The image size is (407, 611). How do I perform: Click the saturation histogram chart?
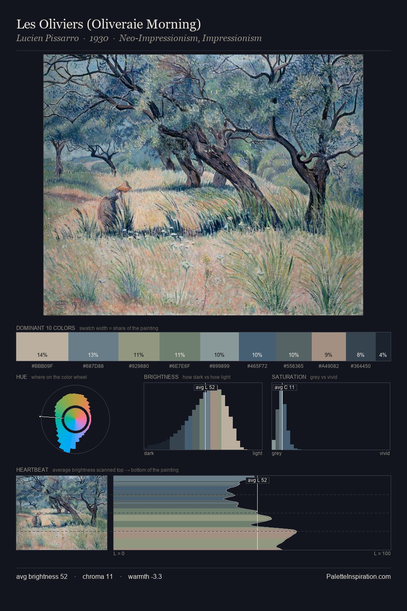tap(331, 416)
